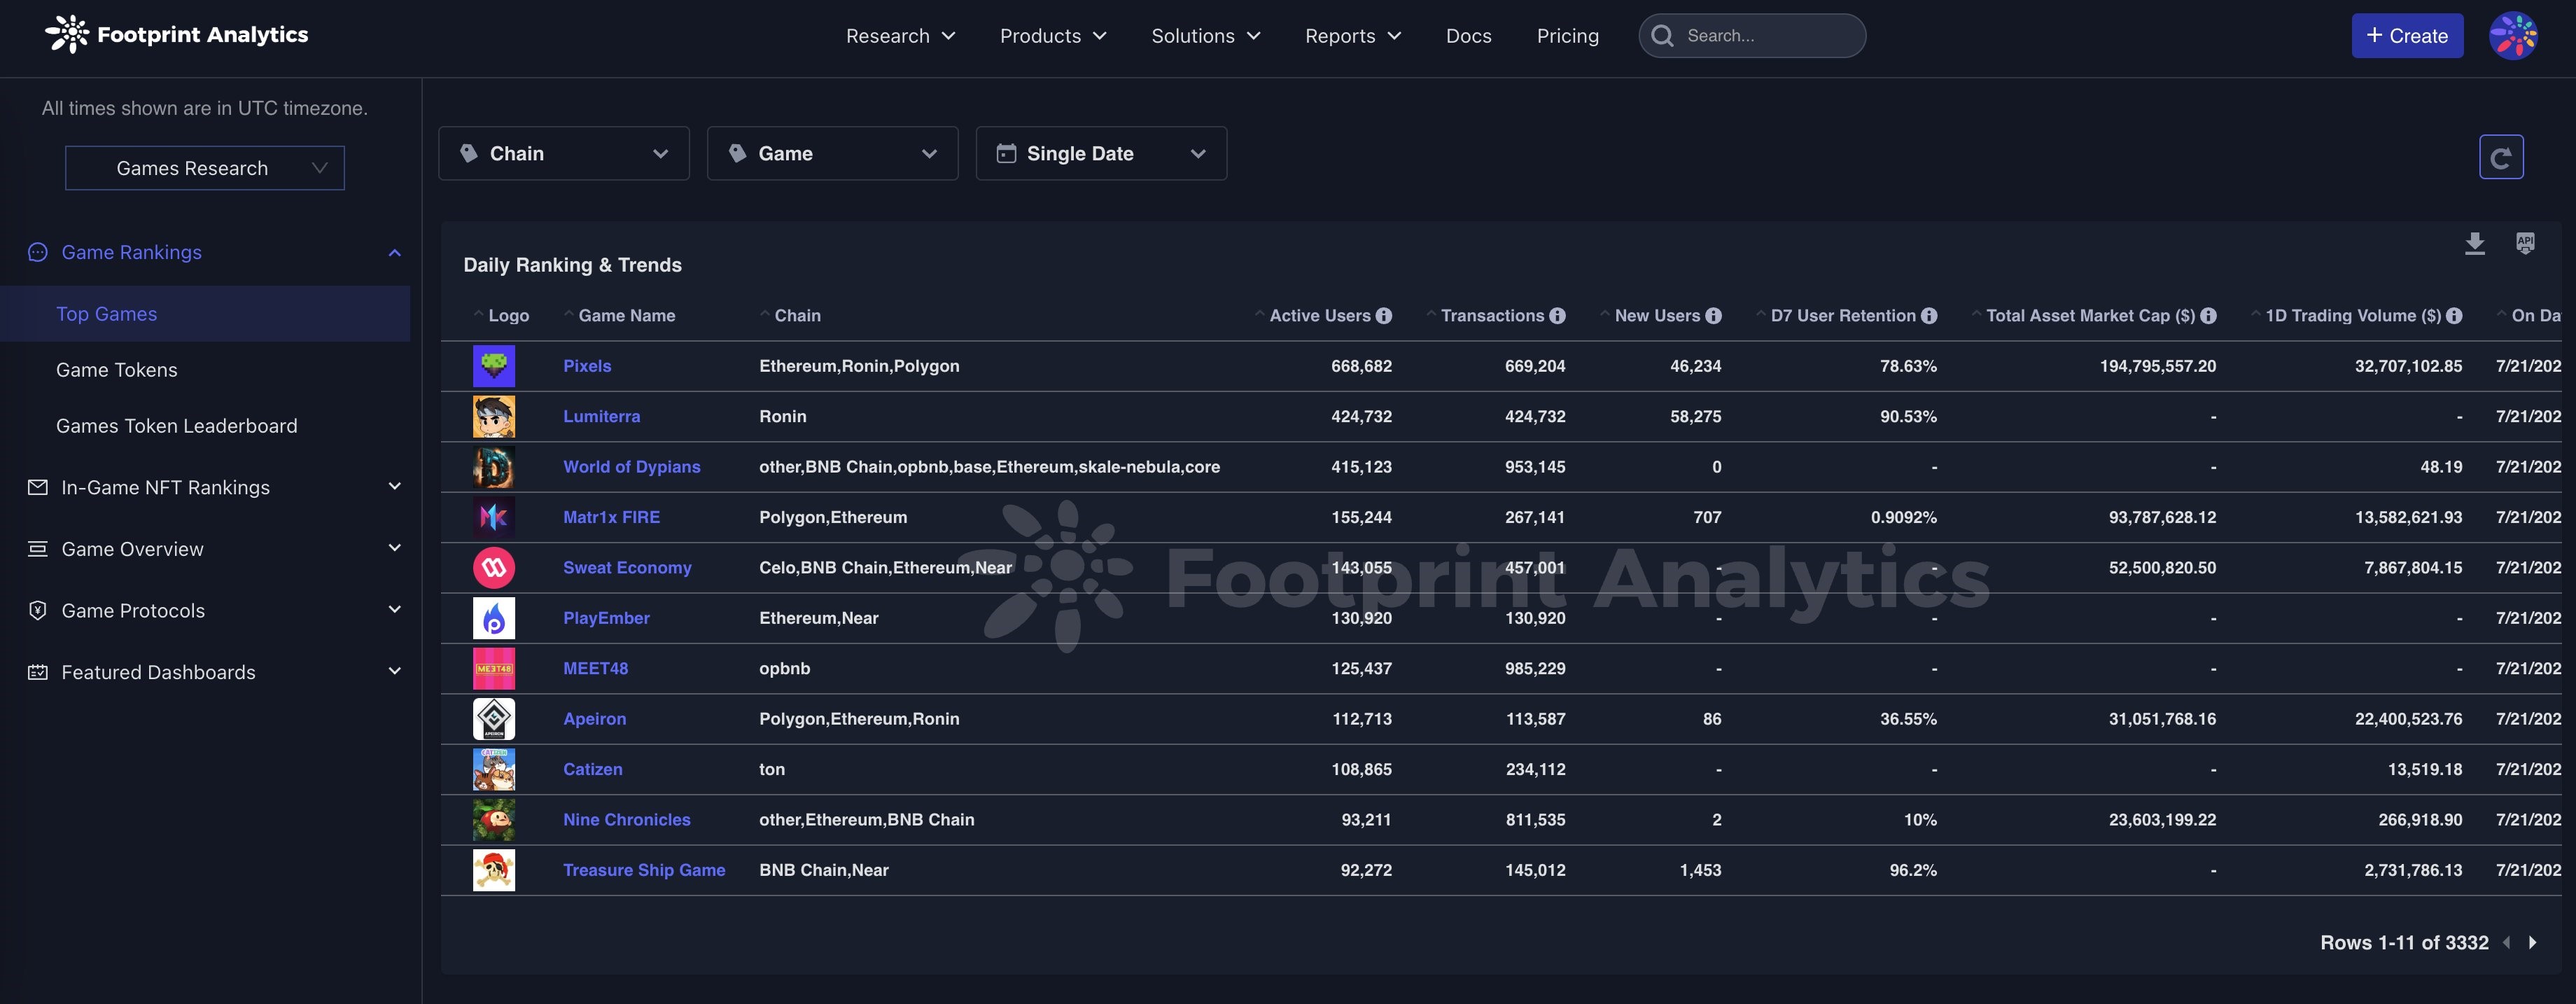2576x1004 pixels.
Task: Open the World of Dypians link
Action: point(631,467)
